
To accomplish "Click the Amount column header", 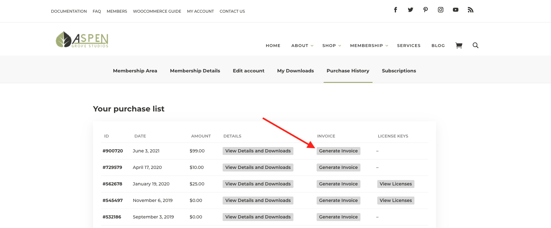I will (x=201, y=136).
